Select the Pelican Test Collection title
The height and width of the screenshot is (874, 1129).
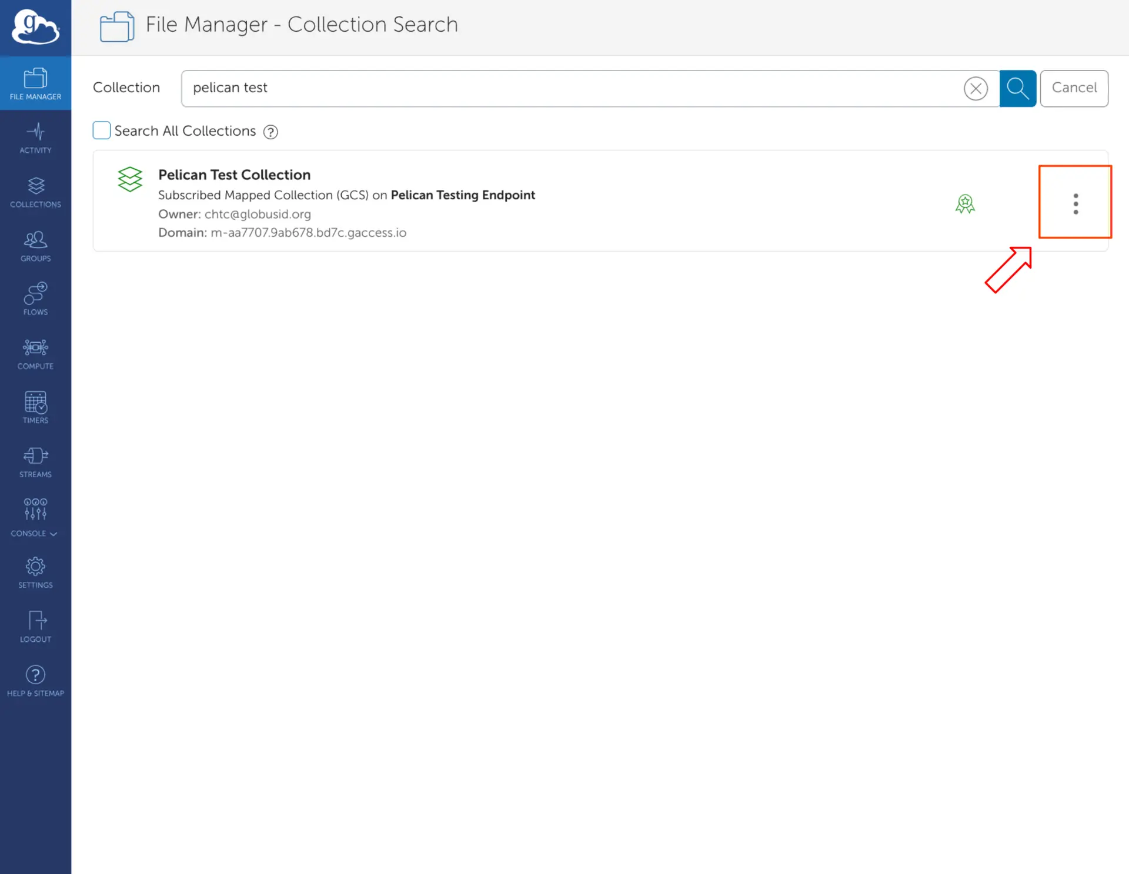(234, 175)
